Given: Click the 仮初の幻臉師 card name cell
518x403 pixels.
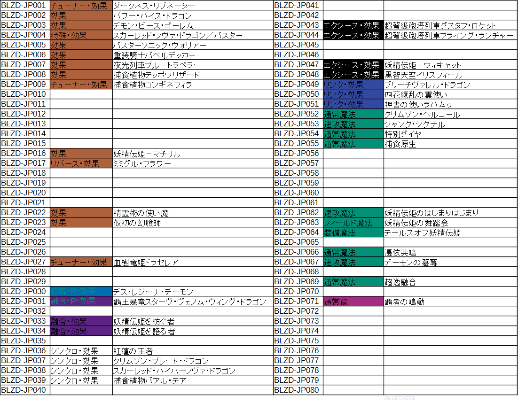Looking at the screenshot, I should pyautogui.click(x=193, y=223).
